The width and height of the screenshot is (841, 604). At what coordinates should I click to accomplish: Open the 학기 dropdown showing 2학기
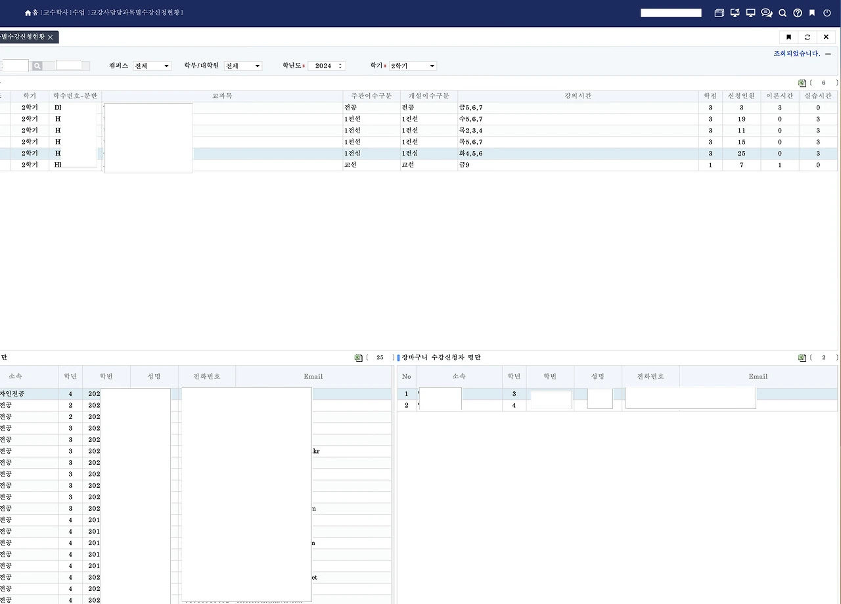tap(413, 66)
